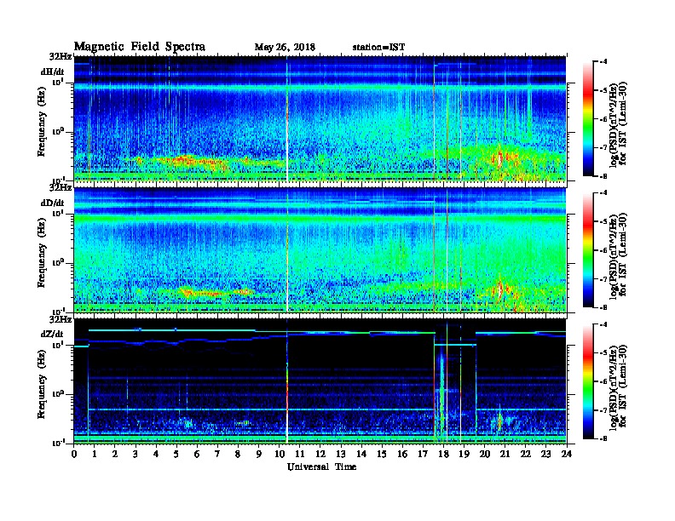
Task: Click hour 10 on the time axis
Action: 280,454
